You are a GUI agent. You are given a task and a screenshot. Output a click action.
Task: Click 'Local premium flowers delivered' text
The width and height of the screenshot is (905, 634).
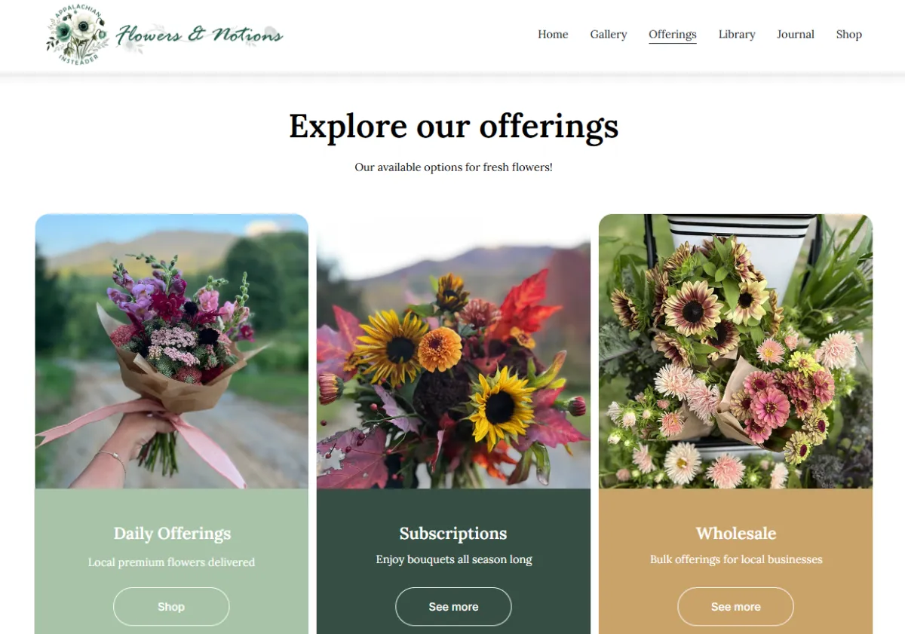click(x=172, y=562)
